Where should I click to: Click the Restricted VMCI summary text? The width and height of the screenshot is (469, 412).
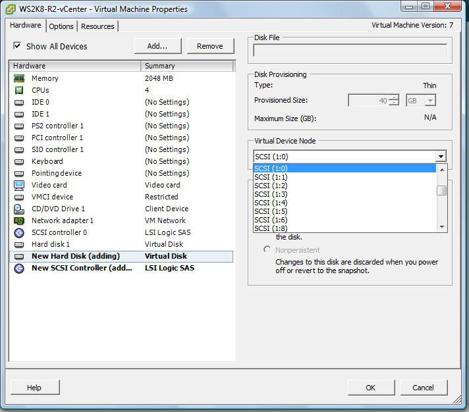pyautogui.click(x=161, y=197)
